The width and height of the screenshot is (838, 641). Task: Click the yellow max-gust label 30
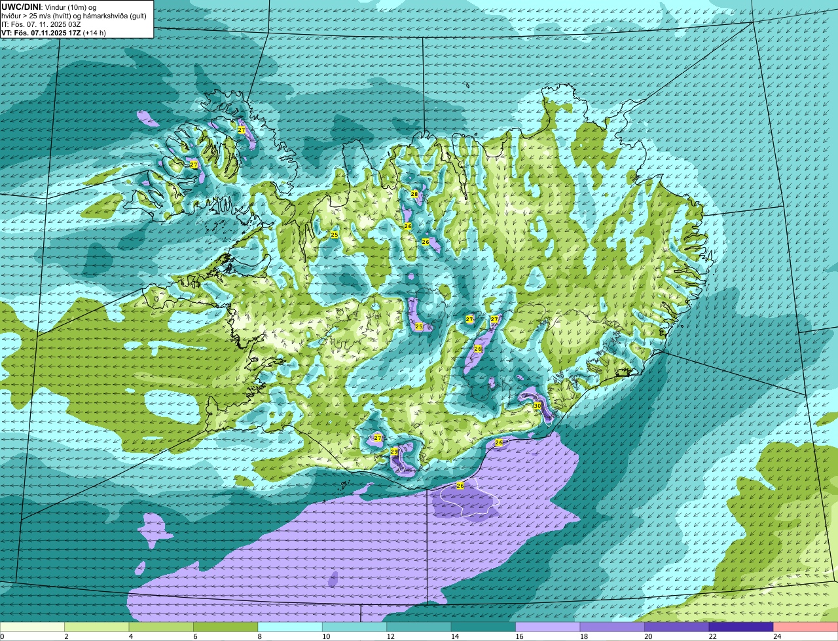pyautogui.click(x=537, y=406)
